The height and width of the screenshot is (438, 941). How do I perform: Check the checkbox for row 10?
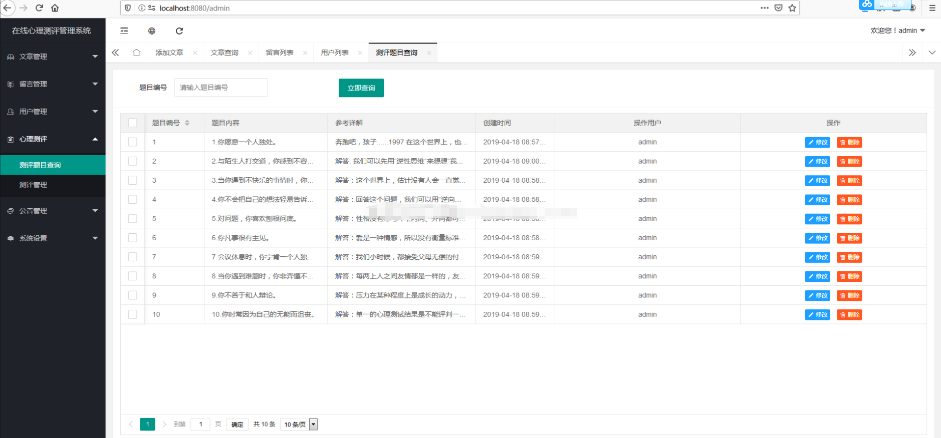[133, 314]
